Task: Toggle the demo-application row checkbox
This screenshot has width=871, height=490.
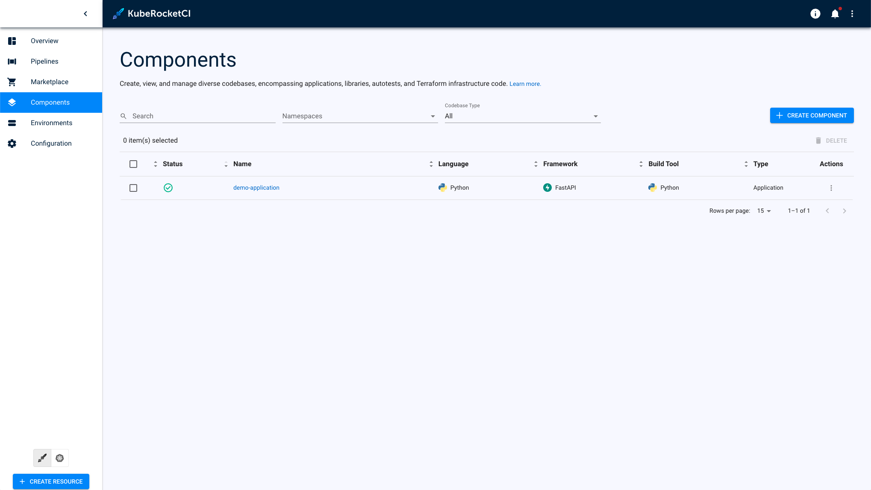Action: pos(133,188)
